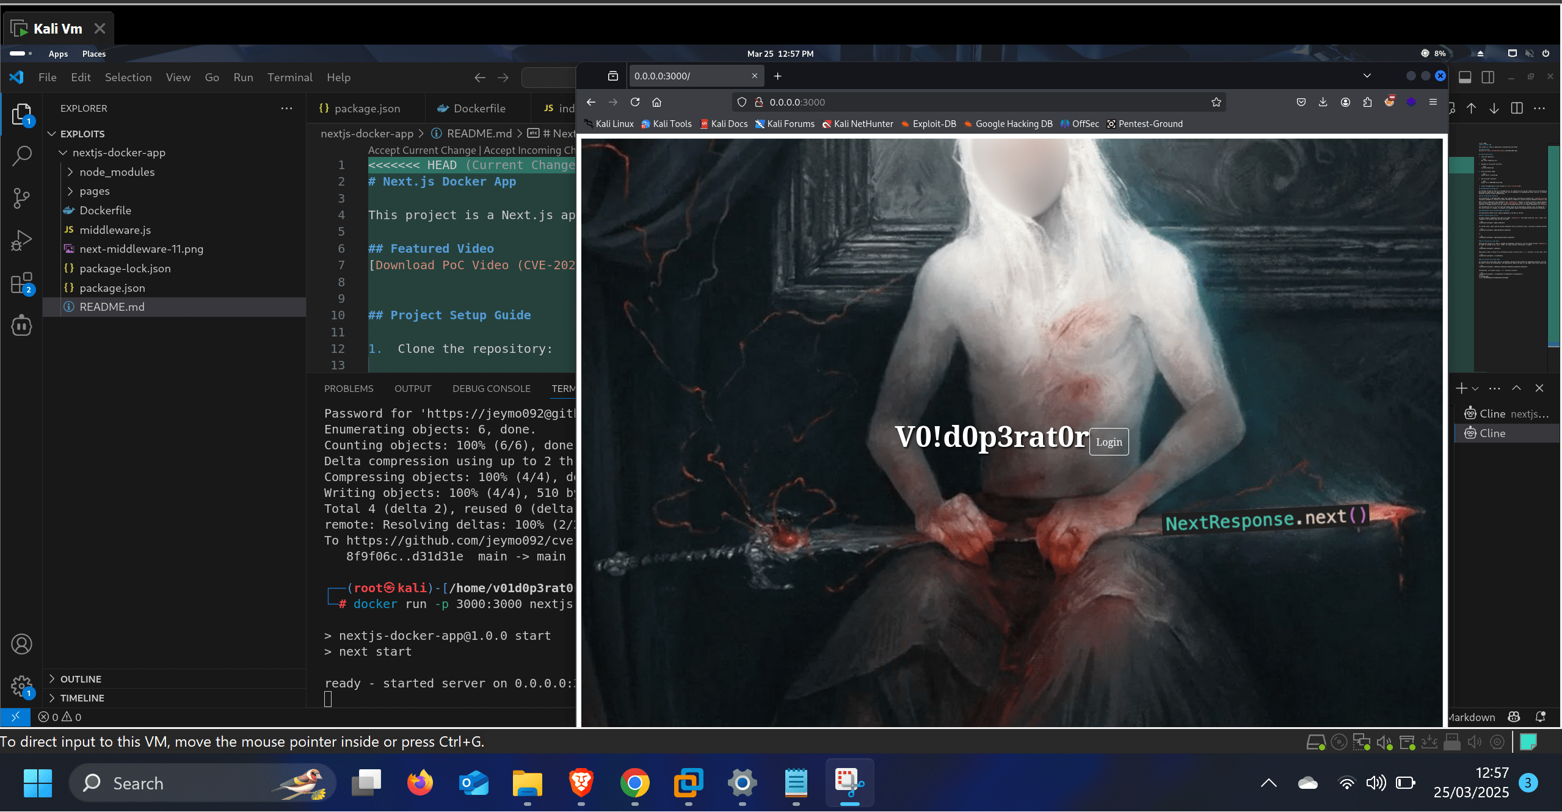List all Firefox tabs with the chevron

point(1367,76)
